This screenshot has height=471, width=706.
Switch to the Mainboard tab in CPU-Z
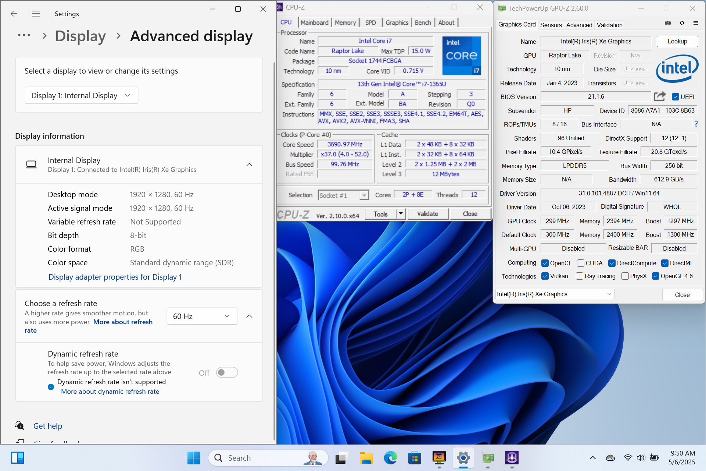pyautogui.click(x=315, y=22)
